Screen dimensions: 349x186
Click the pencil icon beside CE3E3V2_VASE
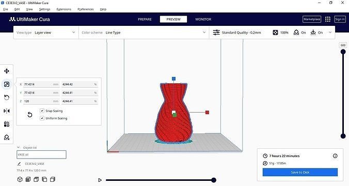pos(19,164)
